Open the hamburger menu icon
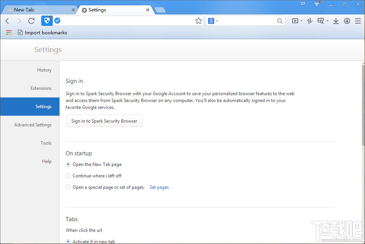365x244 pixels. point(358,21)
